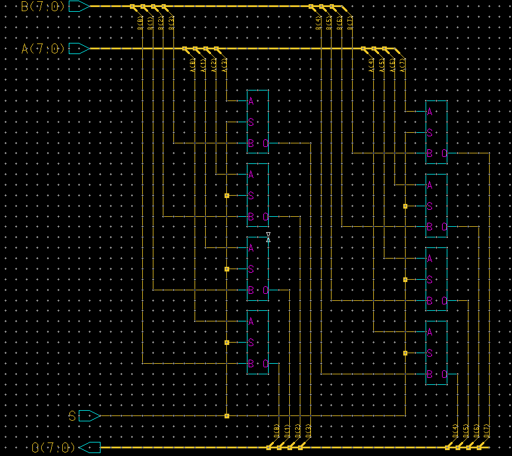Image resolution: width=512 pixels, height=456 pixels.
Task: Click the B(7) bus tap label
Action: (x=350, y=24)
